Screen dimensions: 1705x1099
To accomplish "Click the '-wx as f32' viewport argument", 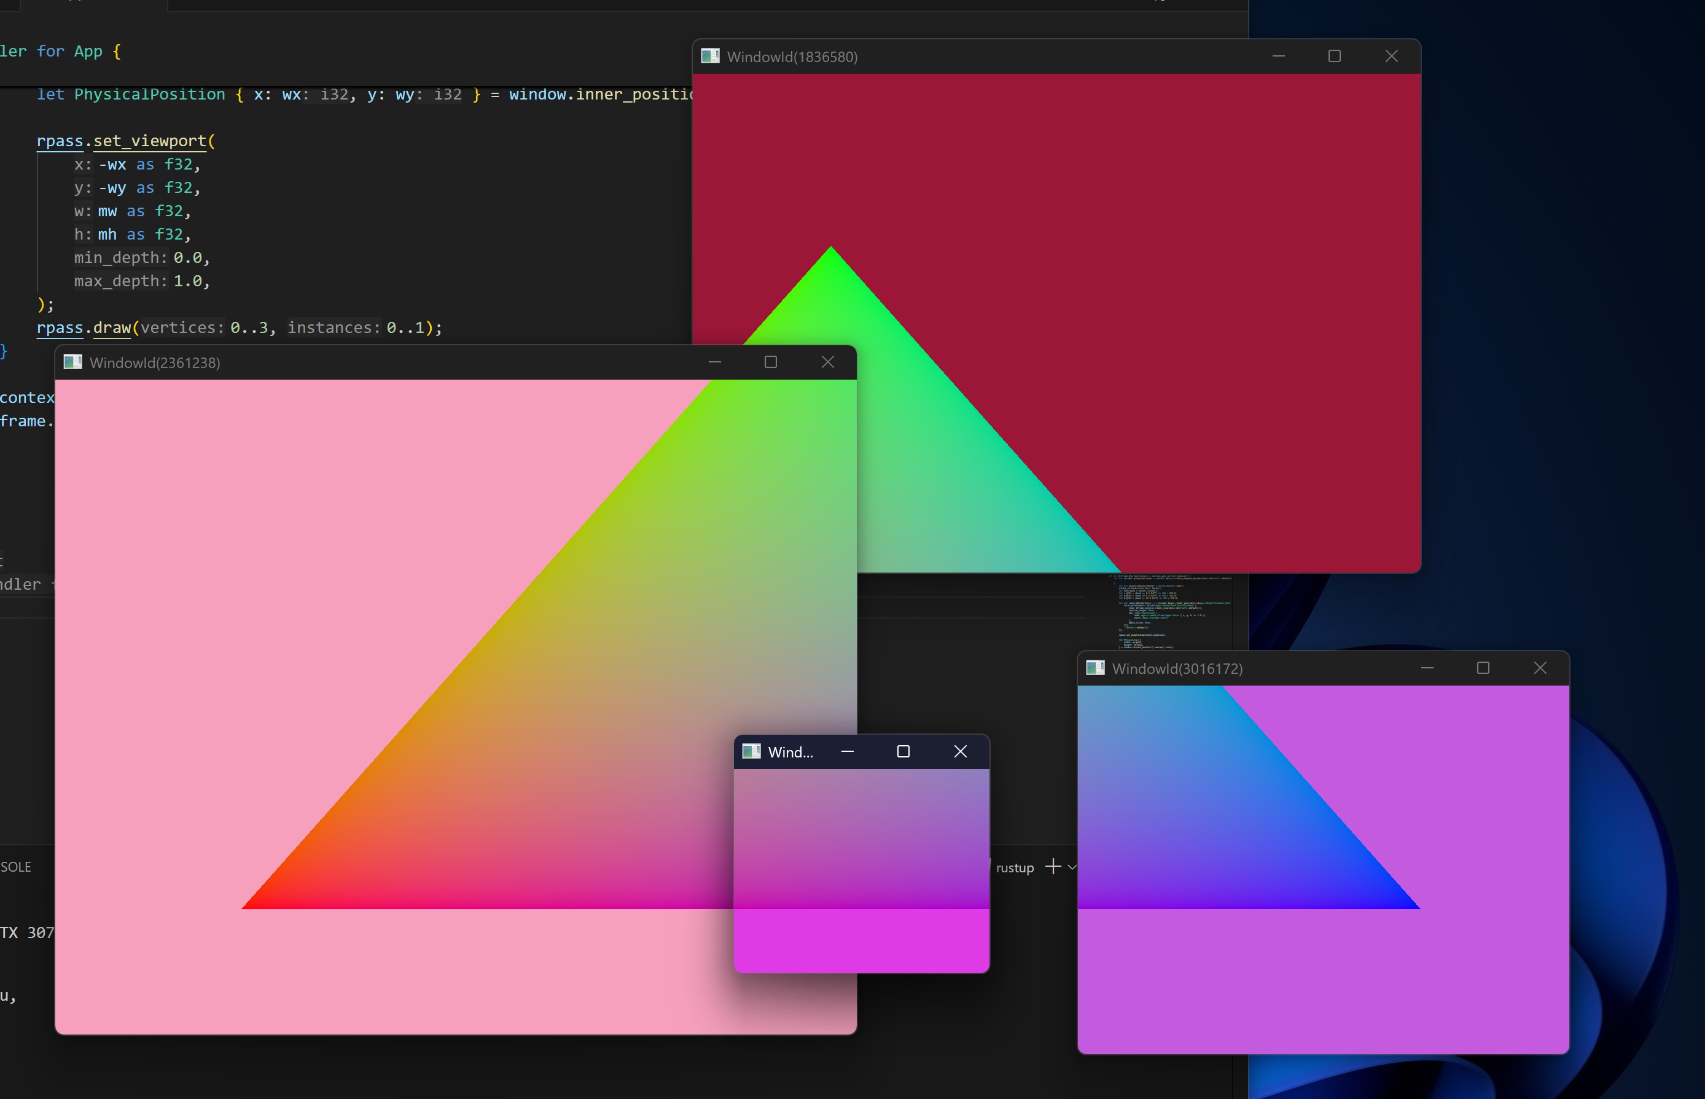I will coord(146,164).
